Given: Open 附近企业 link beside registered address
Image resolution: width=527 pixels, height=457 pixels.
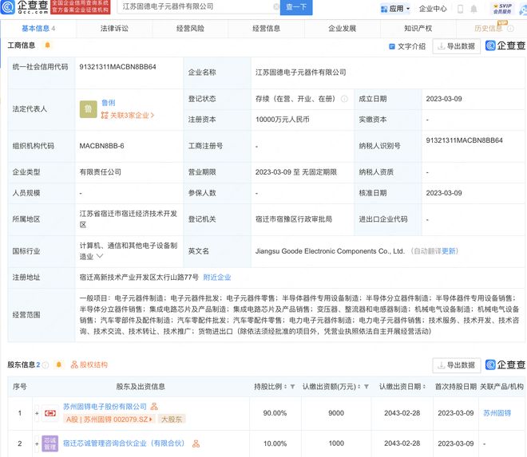Looking at the screenshot, I should pos(216,278).
